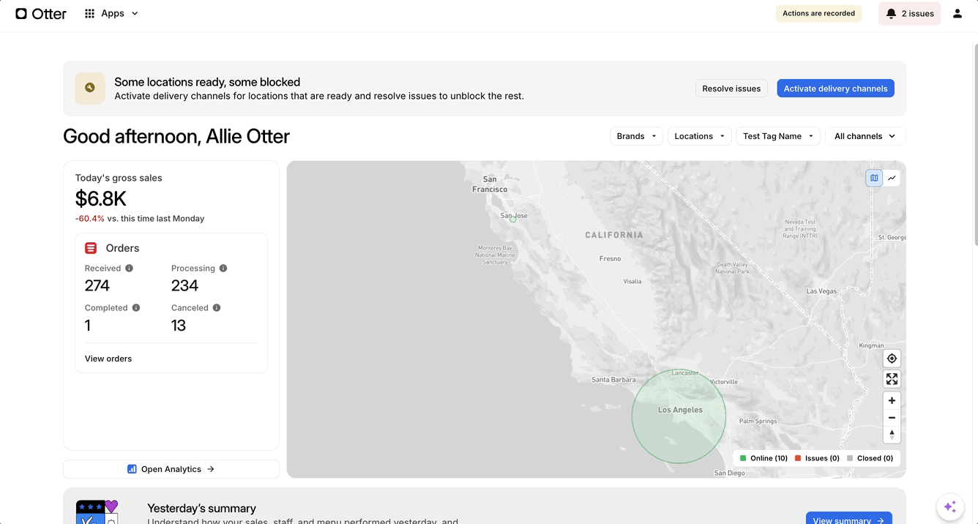Open the Apps menu
Image resolution: width=978 pixels, height=524 pixels.
111,14
